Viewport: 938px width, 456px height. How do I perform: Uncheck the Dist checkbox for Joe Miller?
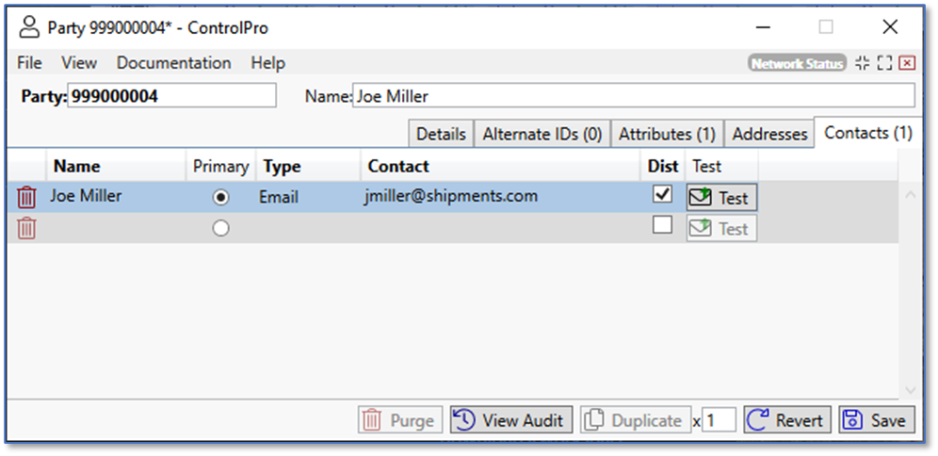(x=663, y=195)
